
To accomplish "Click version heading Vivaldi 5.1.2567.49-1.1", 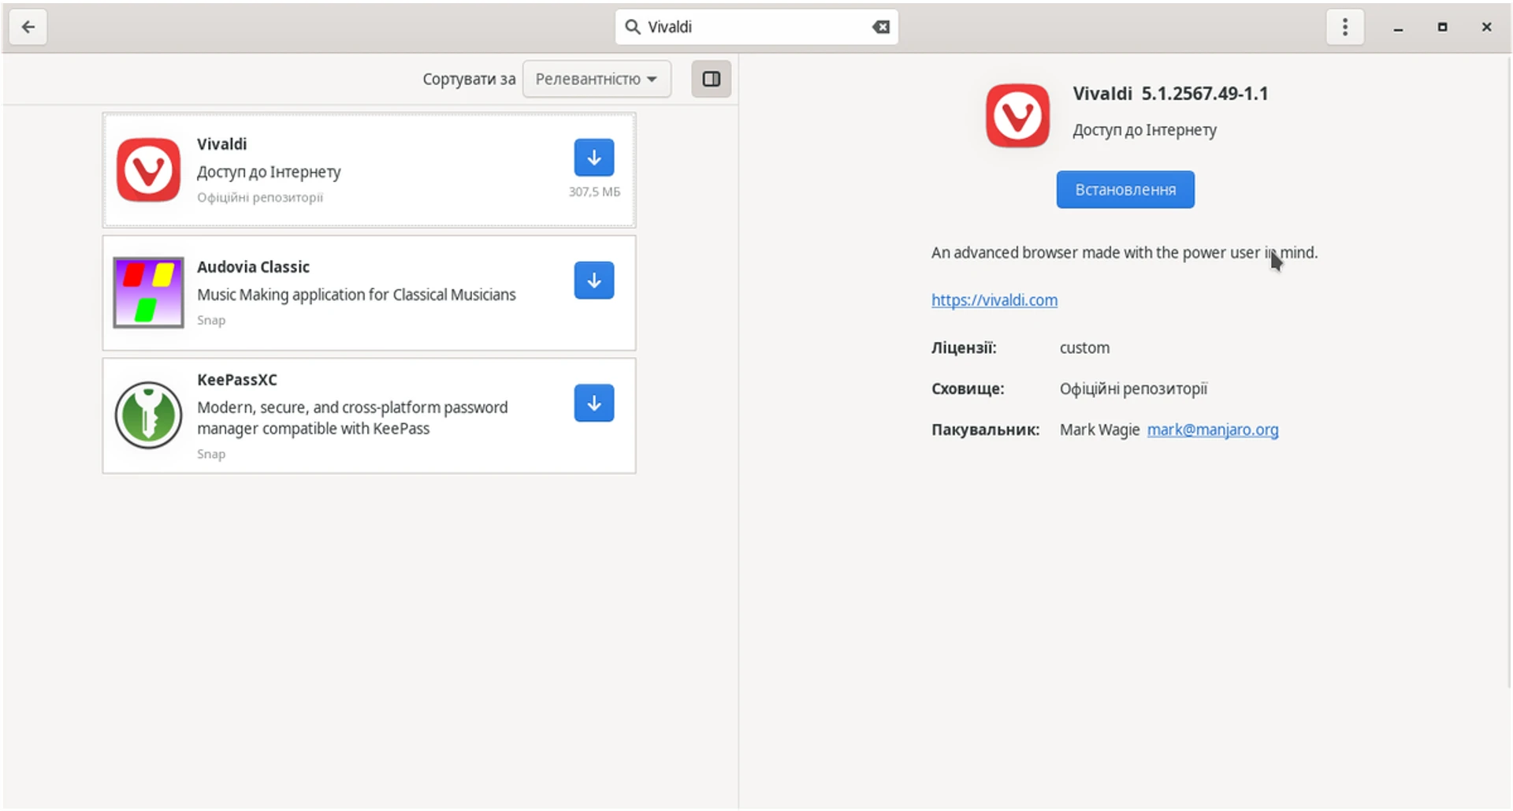I will 1170,94.
